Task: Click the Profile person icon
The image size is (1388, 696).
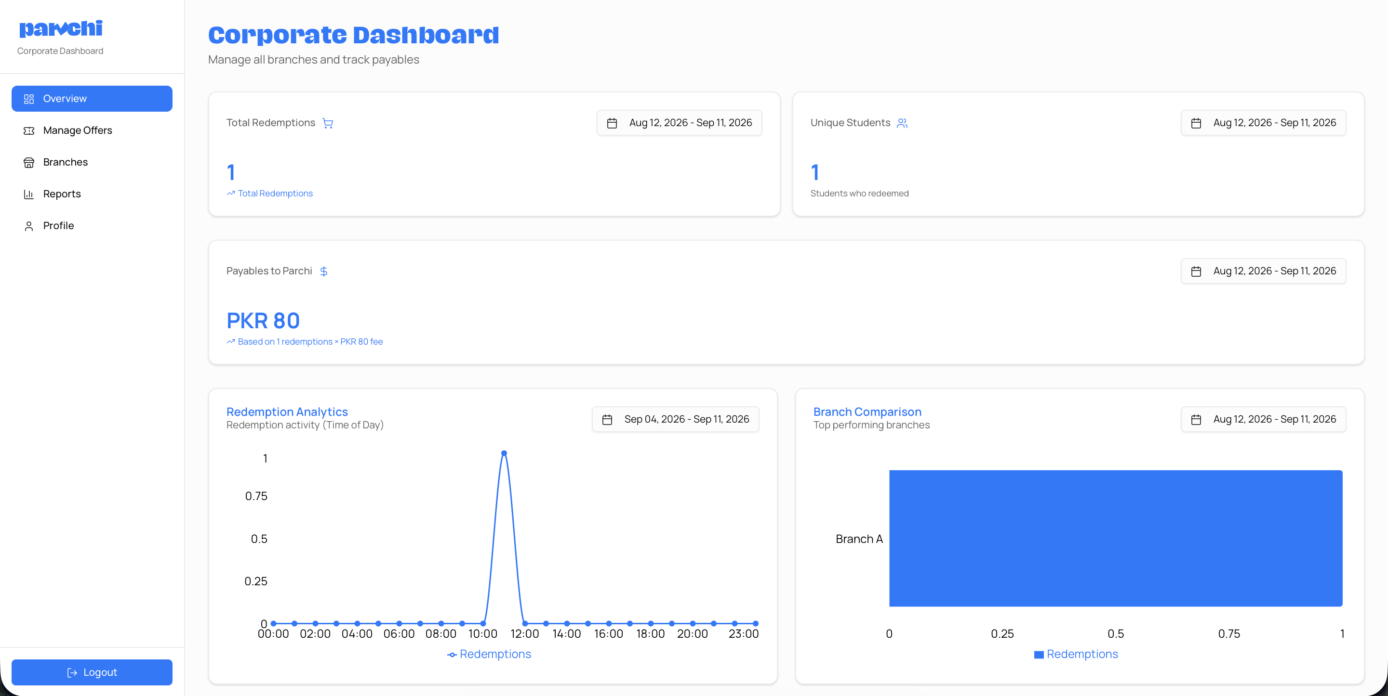Action: [29, 226]
